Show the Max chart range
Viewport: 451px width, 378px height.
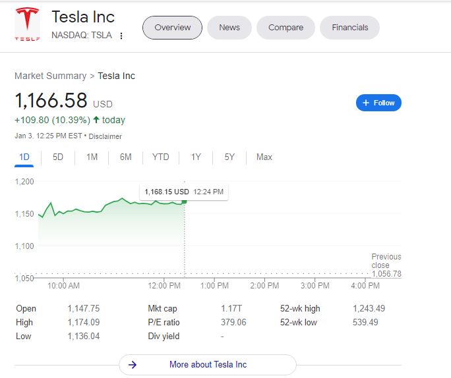point(264,157)
